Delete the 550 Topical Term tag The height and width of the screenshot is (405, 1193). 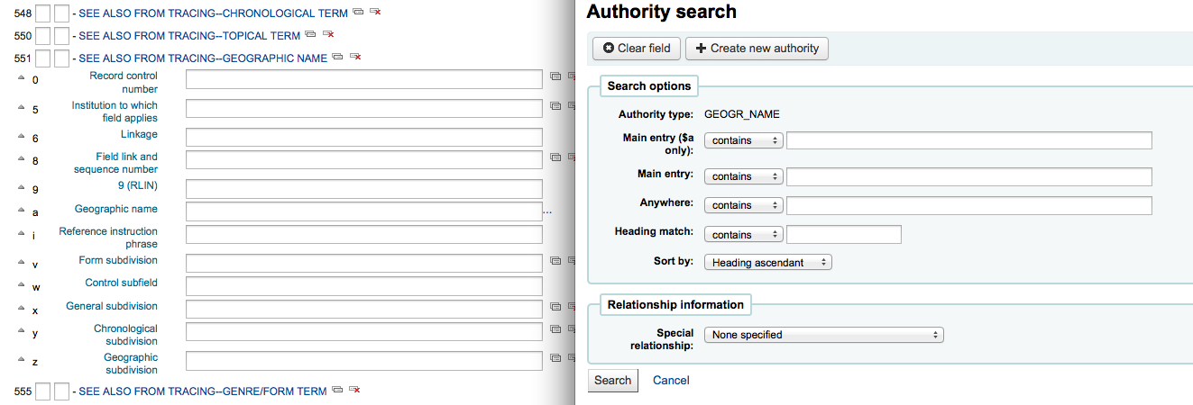pos(328,34)
